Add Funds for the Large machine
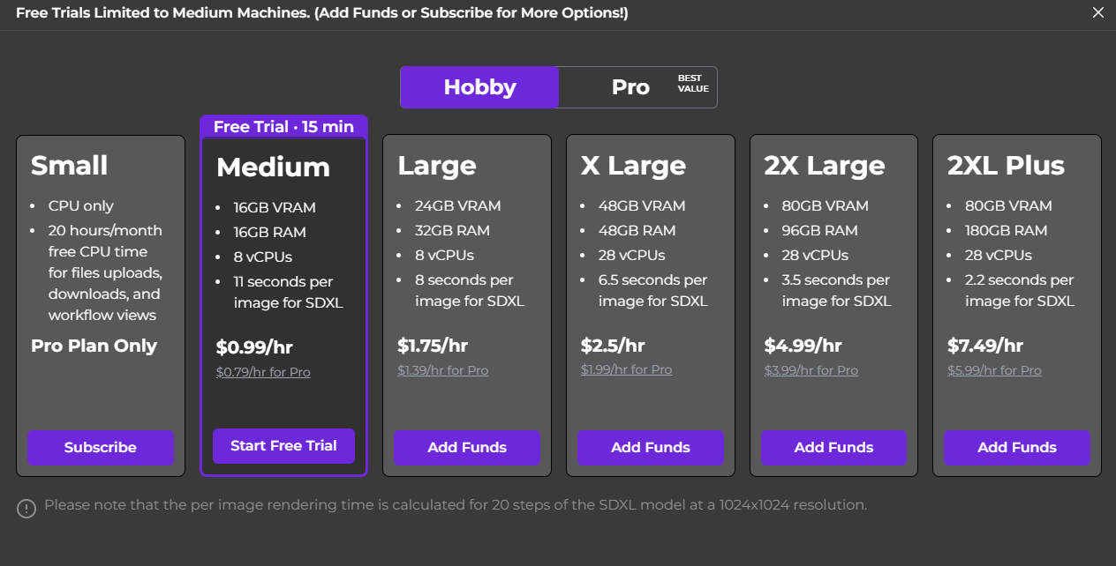Viewport: 1116px width, 566px height. pos(467,447)
